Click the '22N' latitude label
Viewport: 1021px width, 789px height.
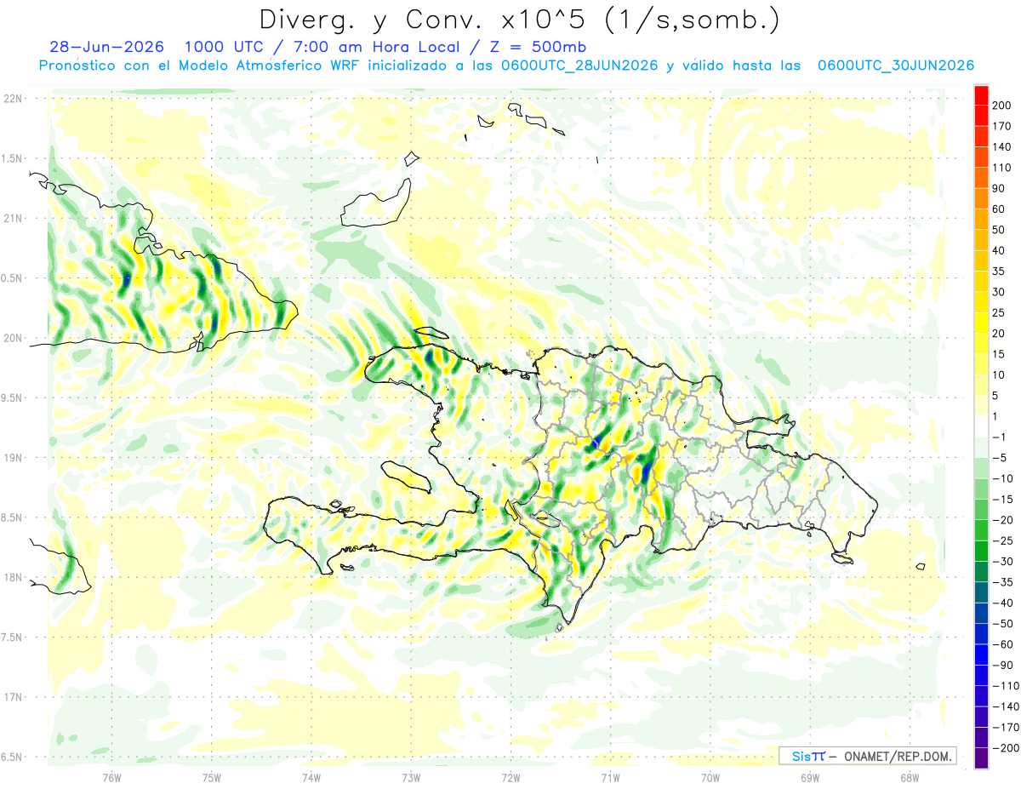coord(13,99)
